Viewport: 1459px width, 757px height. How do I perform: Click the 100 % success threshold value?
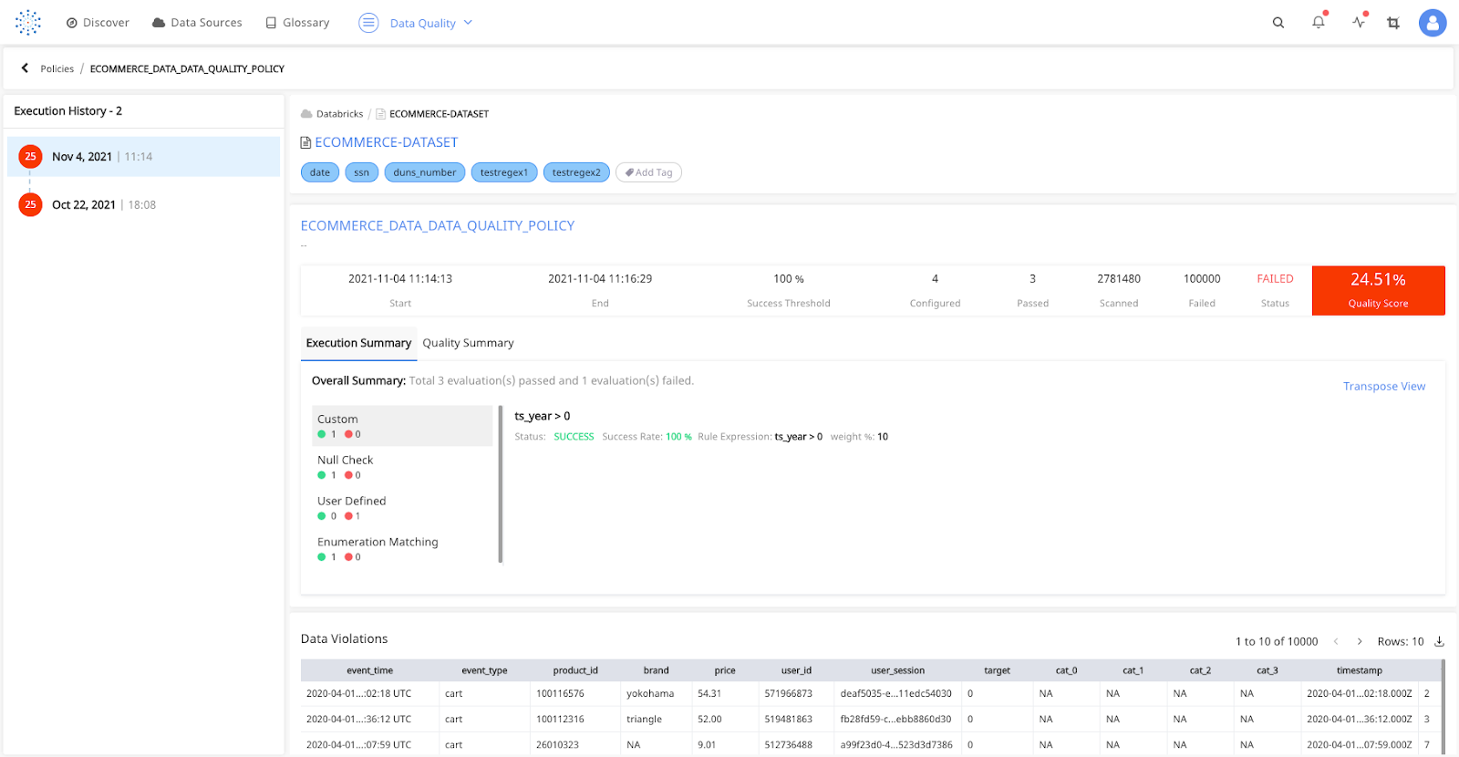(x=789, y=279)
